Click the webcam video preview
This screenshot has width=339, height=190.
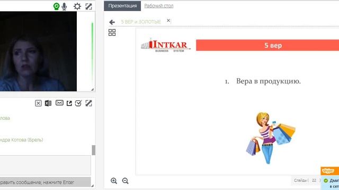(x=38, y=51)
